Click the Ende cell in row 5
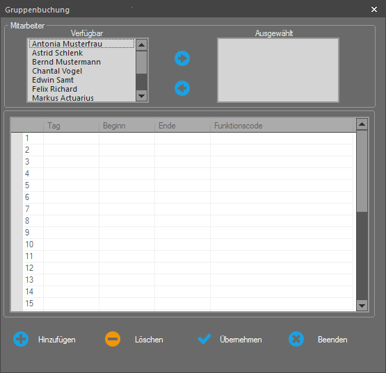 tap(182, 185)
